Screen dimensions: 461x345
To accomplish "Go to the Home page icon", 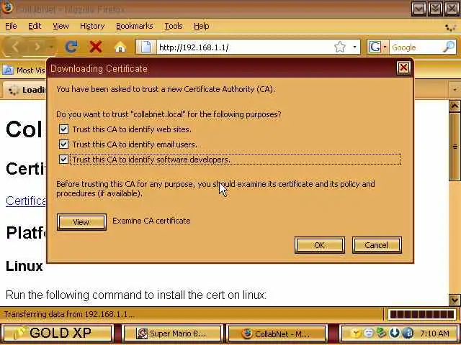I will [x=120, y=47].
